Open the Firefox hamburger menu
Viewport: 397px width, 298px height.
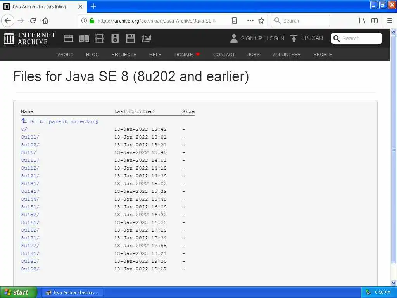pos(390,21)
